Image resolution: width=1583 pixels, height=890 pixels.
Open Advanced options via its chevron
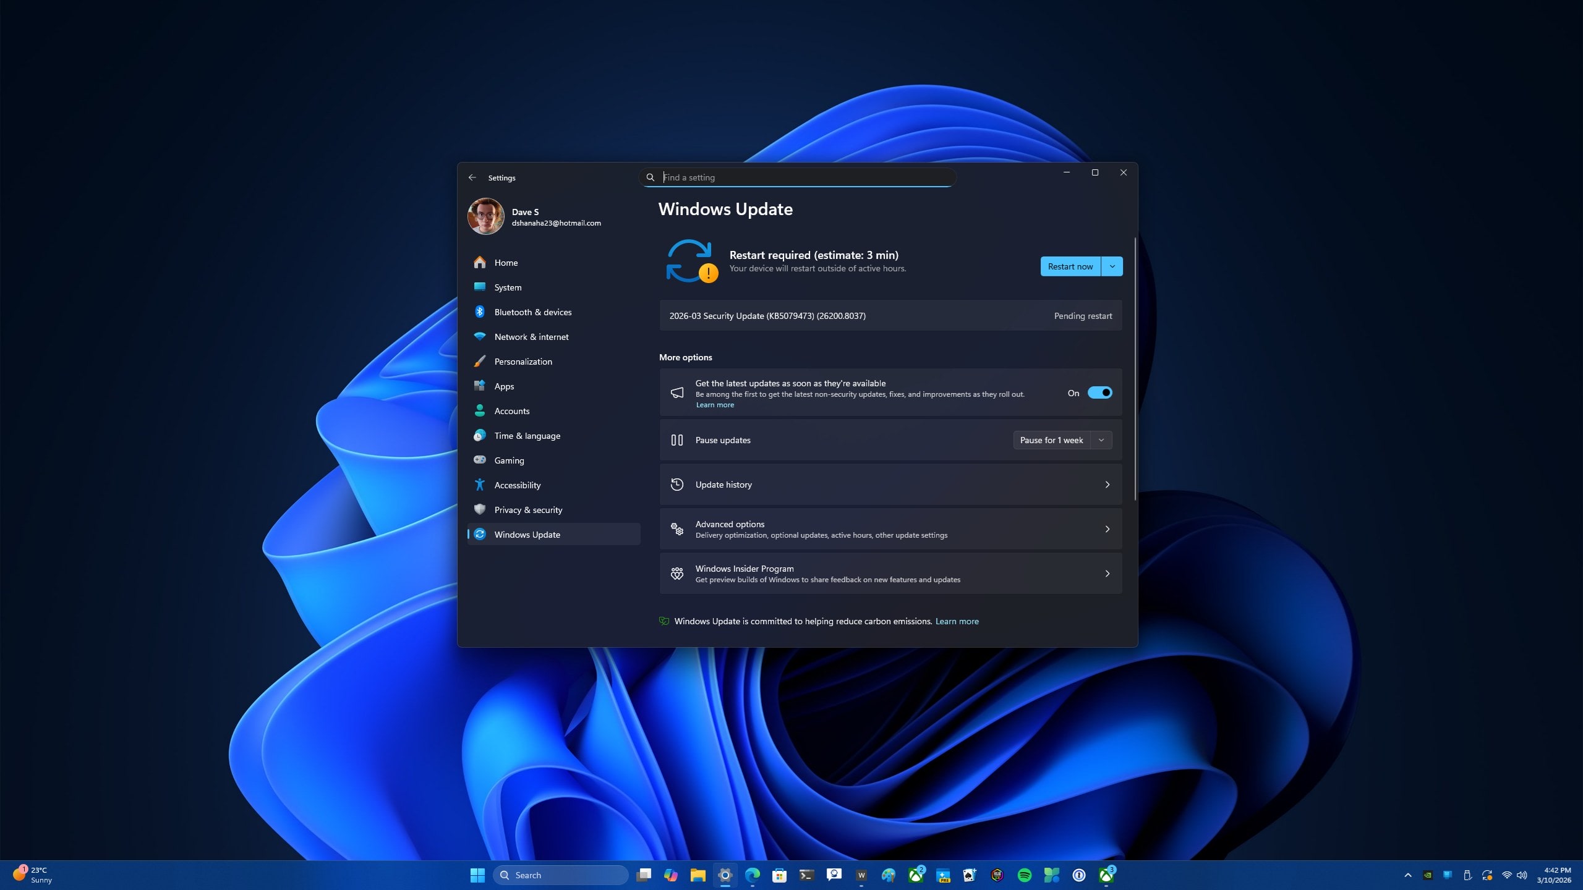[1107, 529]
